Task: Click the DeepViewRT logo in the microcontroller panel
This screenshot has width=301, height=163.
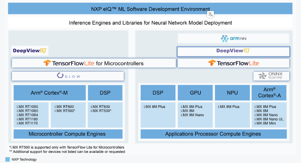Action: (x=30, y=51)
